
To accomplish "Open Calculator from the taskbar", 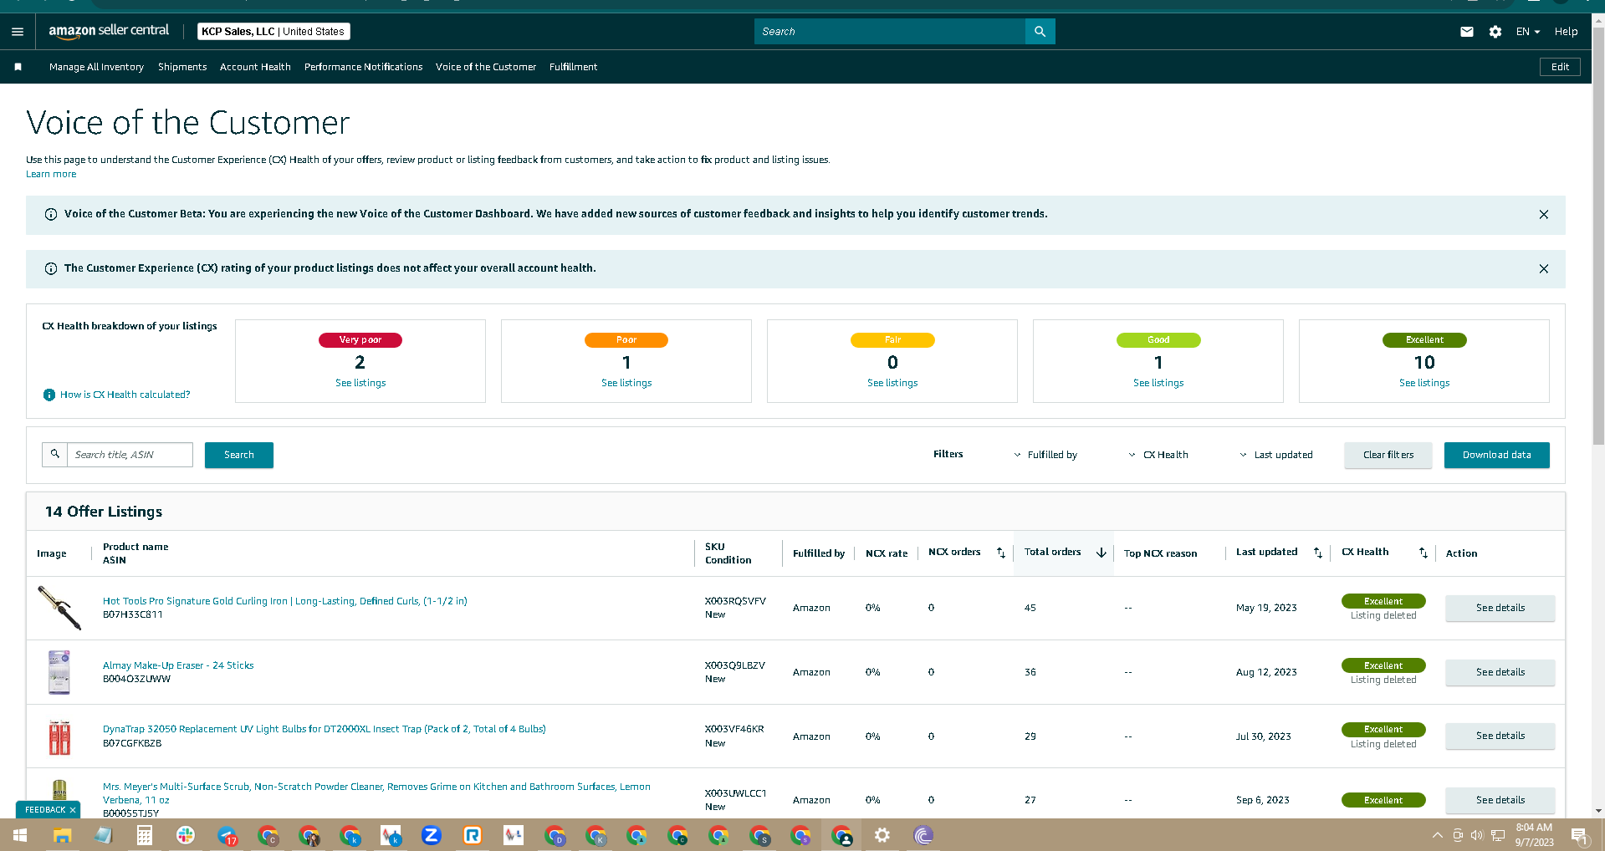I will click(x=144, y=835).
